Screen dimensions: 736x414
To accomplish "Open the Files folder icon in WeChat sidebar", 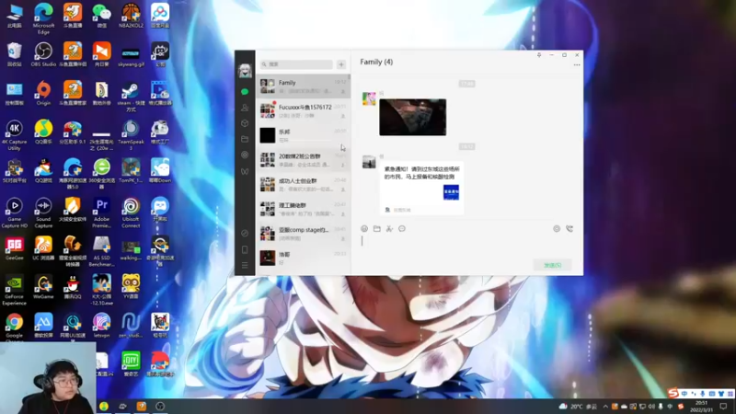I will tap(245, 139).
